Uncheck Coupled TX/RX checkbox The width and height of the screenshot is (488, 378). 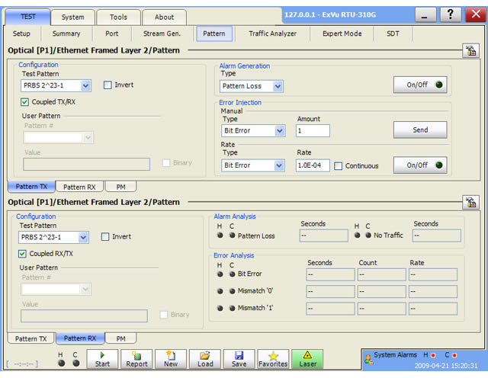pyautogui.click(x=25, y=102)
